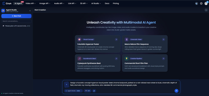Viewport: 209px width, 96px height.
Task: Select the AI Agent tab
Action: tap(18, 3)
